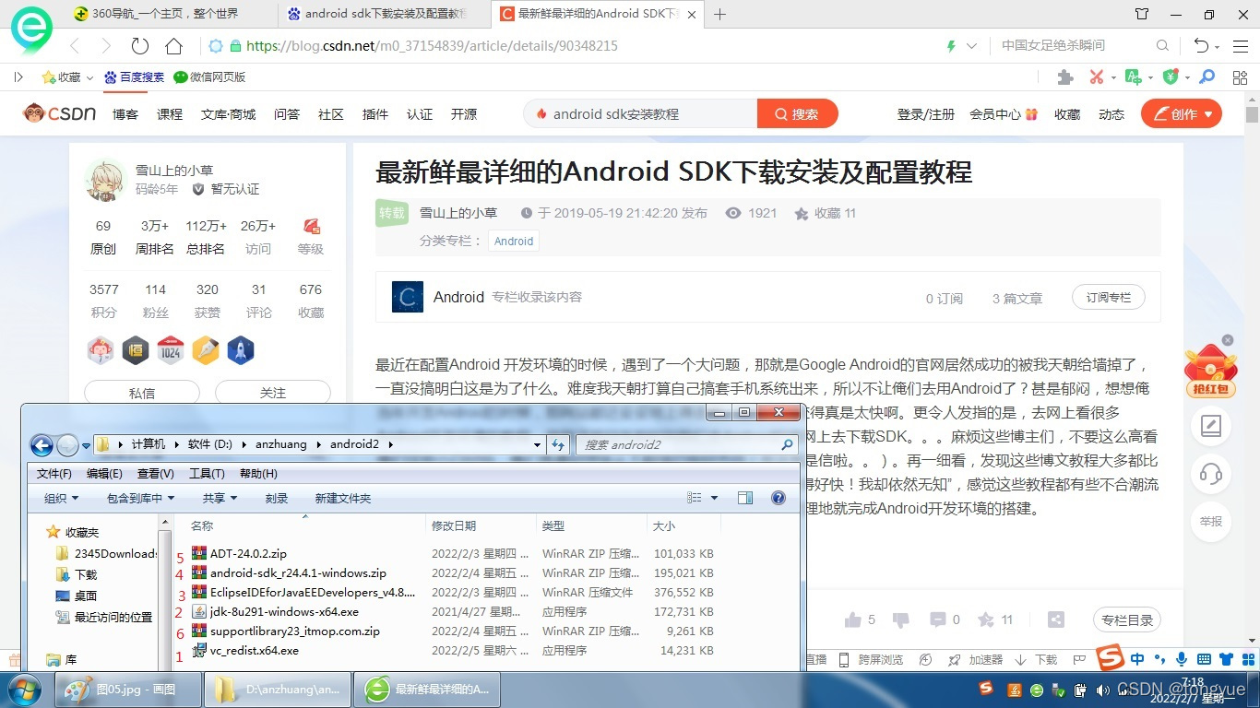Go to the browser home page icon

[173, 46]
